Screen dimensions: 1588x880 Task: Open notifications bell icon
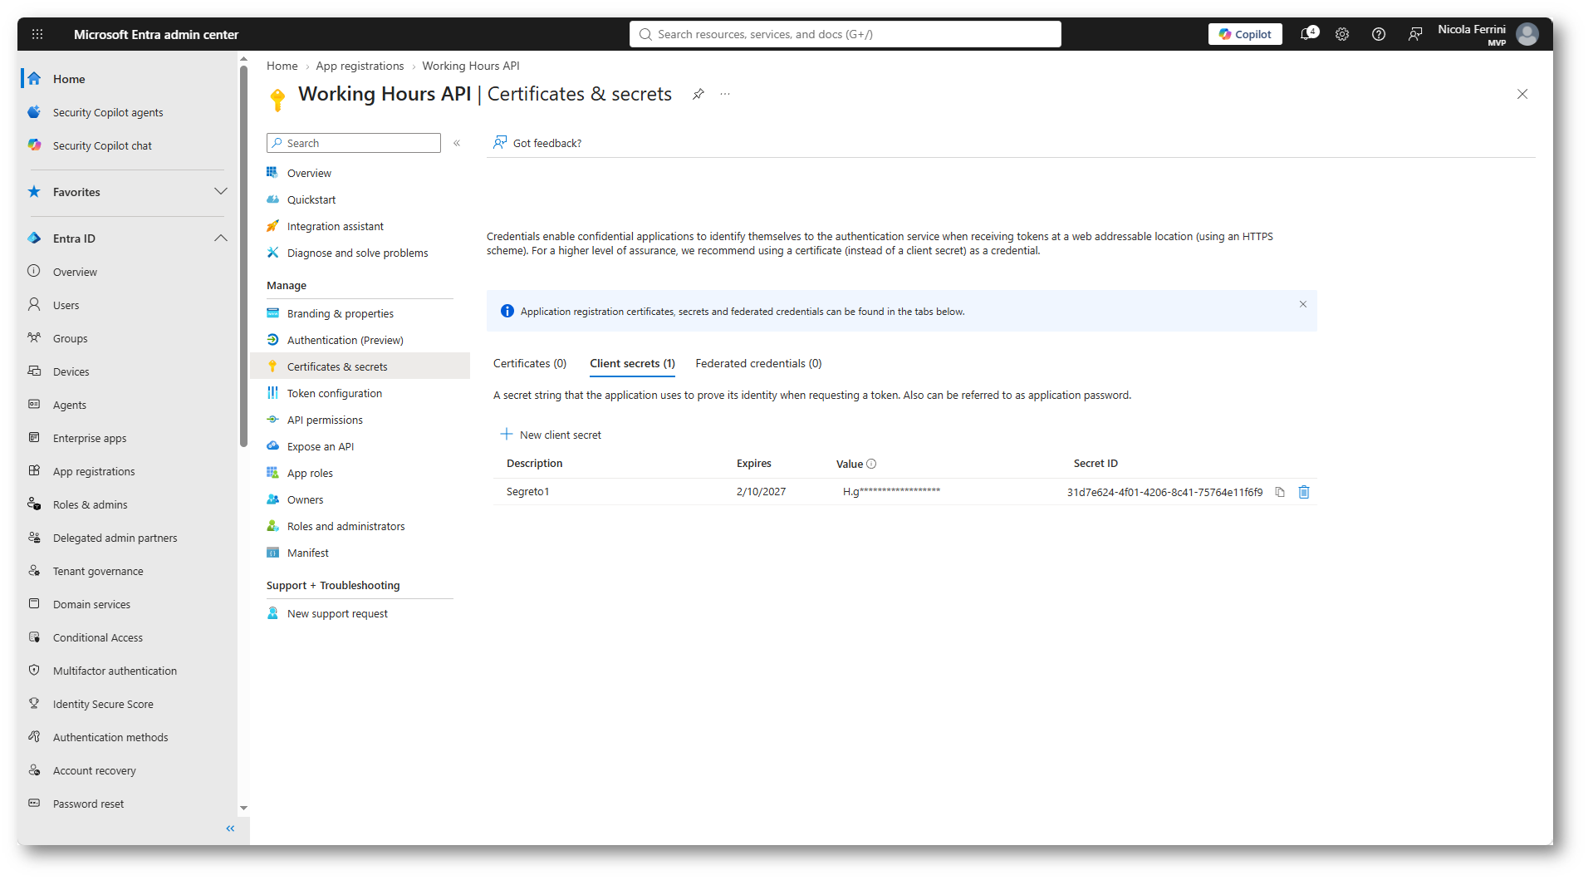pyautogui.click(x=1307, y=34)
